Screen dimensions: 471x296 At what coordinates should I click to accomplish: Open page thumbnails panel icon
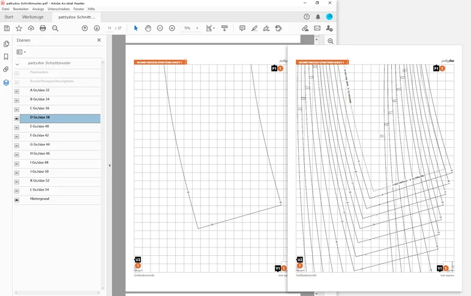pos(6,44)
